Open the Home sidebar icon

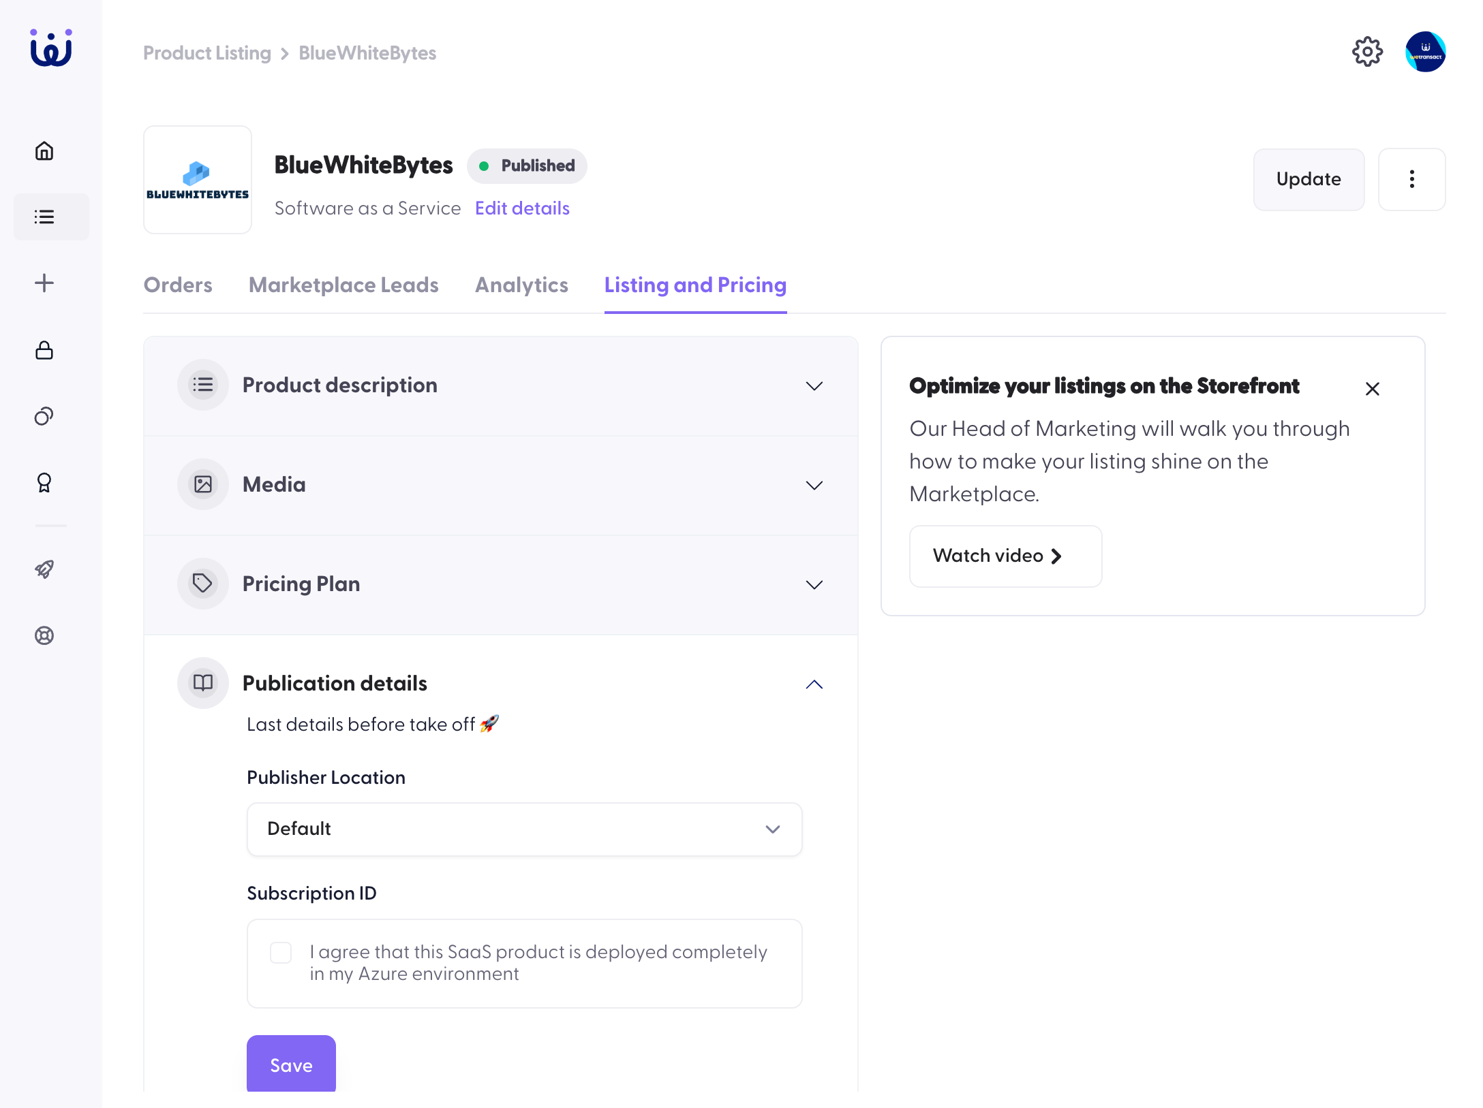[x=44, y=151]
